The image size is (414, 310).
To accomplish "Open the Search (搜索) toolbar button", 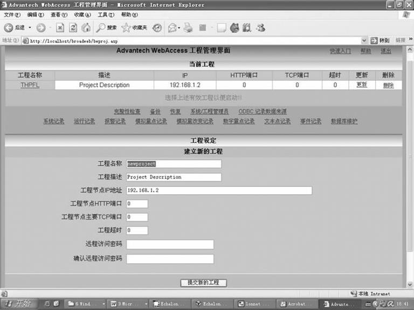I will coord(106,27).
